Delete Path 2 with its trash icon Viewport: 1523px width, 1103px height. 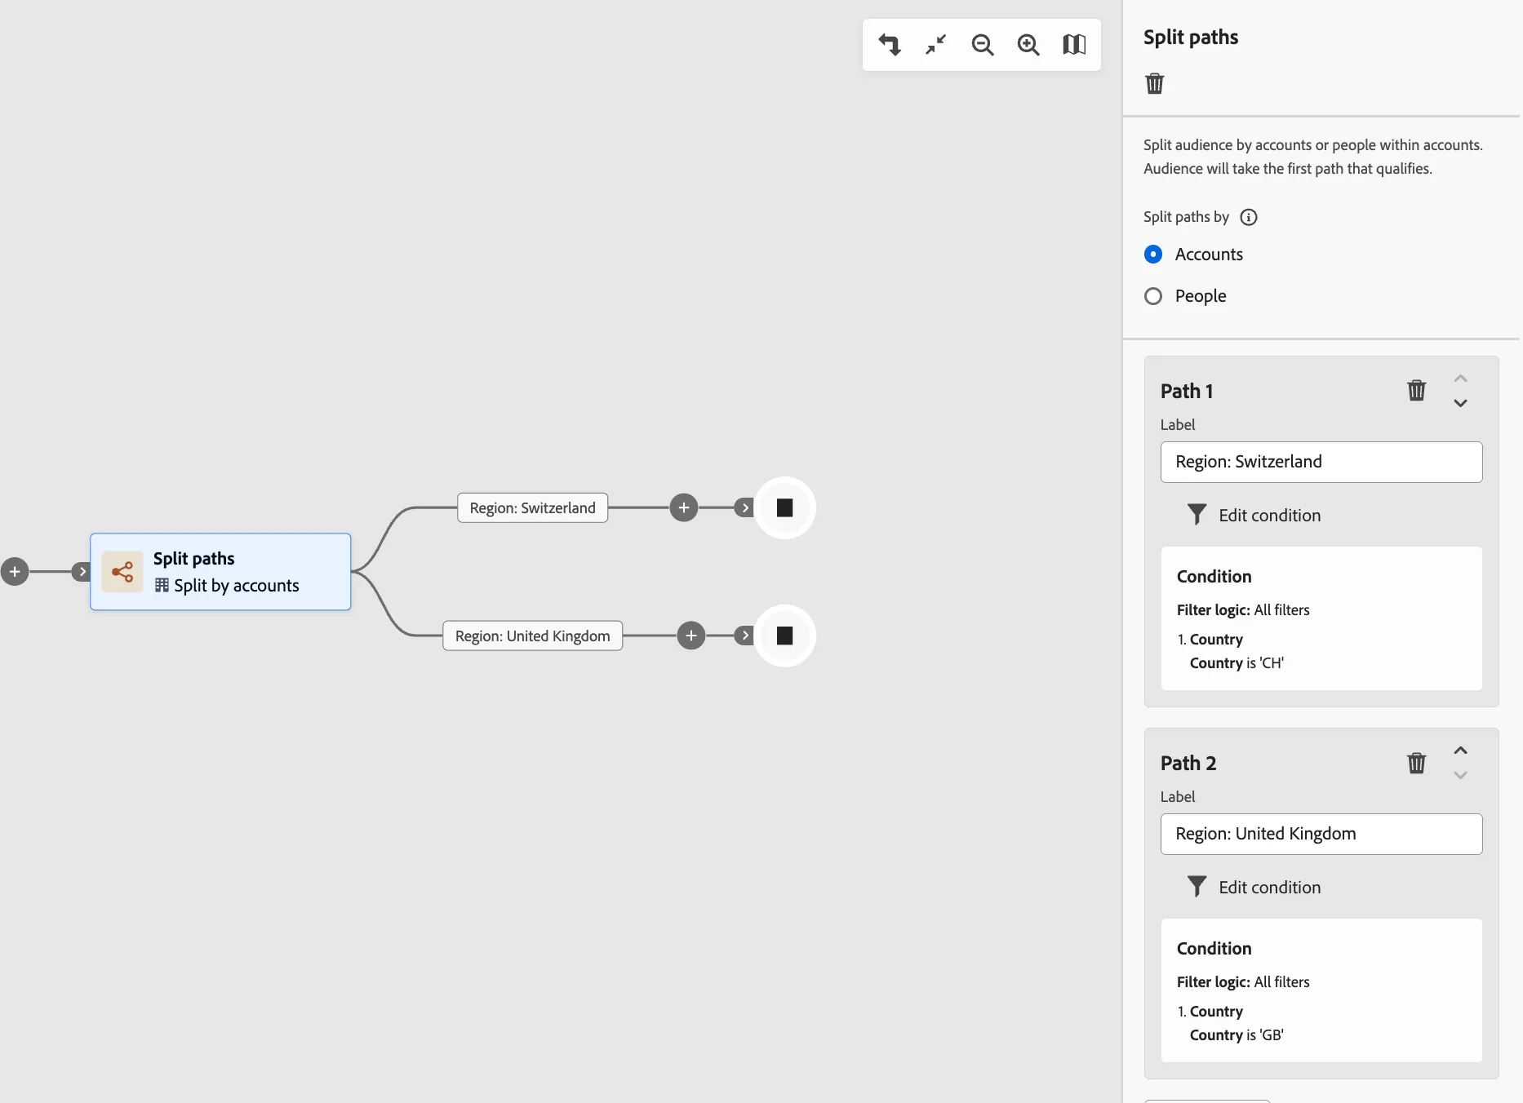coord(1416,763)
